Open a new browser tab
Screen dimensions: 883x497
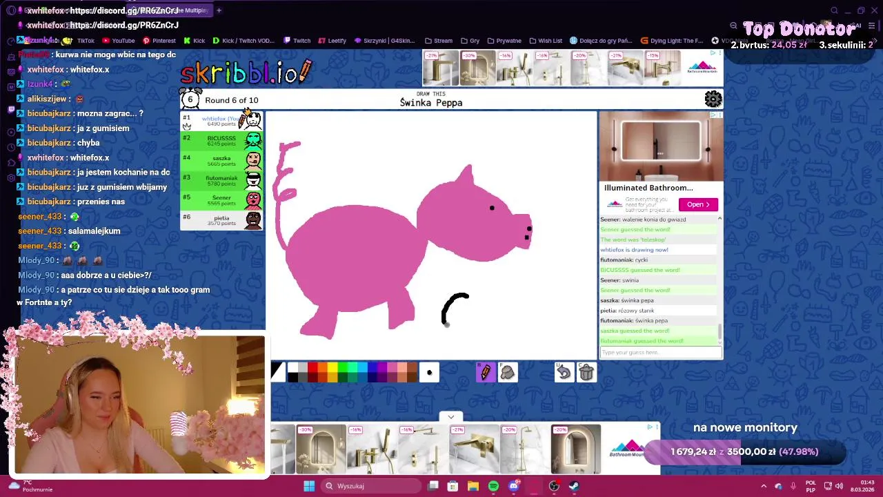pos(219,10)
